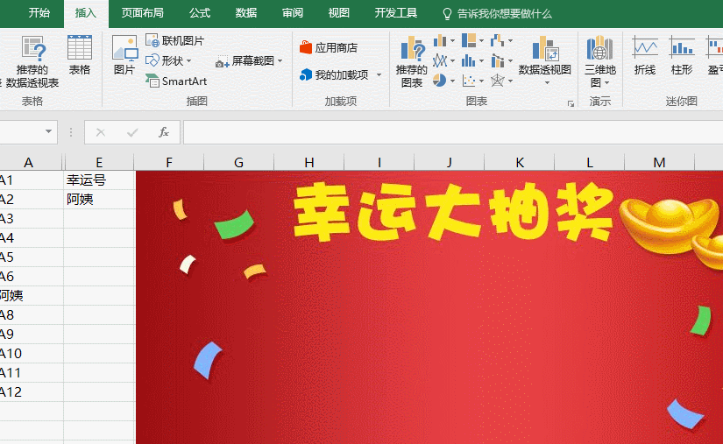Select the 阿姨 cell in column A
Viewport: 723px width, 444px height.
(32, 296)
